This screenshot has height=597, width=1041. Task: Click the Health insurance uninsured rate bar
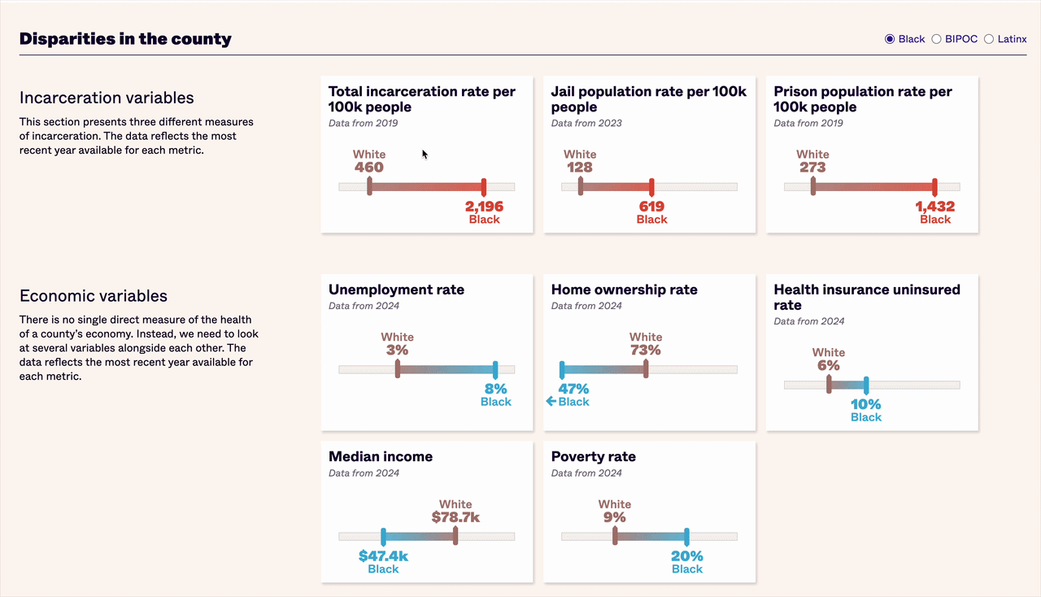click(x=870, y=383)
